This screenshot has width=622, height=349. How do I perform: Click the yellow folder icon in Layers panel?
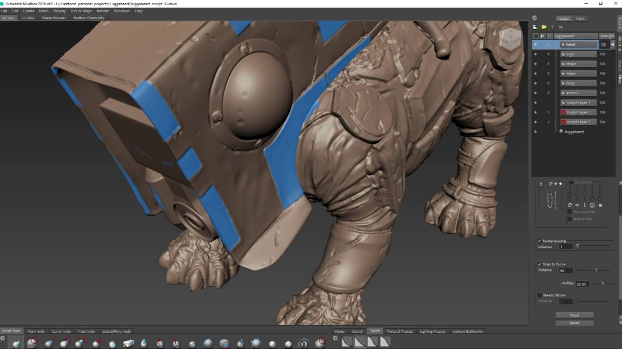[x=544, y=27]
